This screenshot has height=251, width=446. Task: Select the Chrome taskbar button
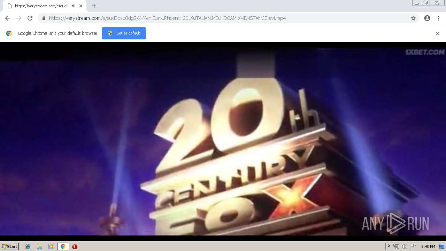point(63,246)
